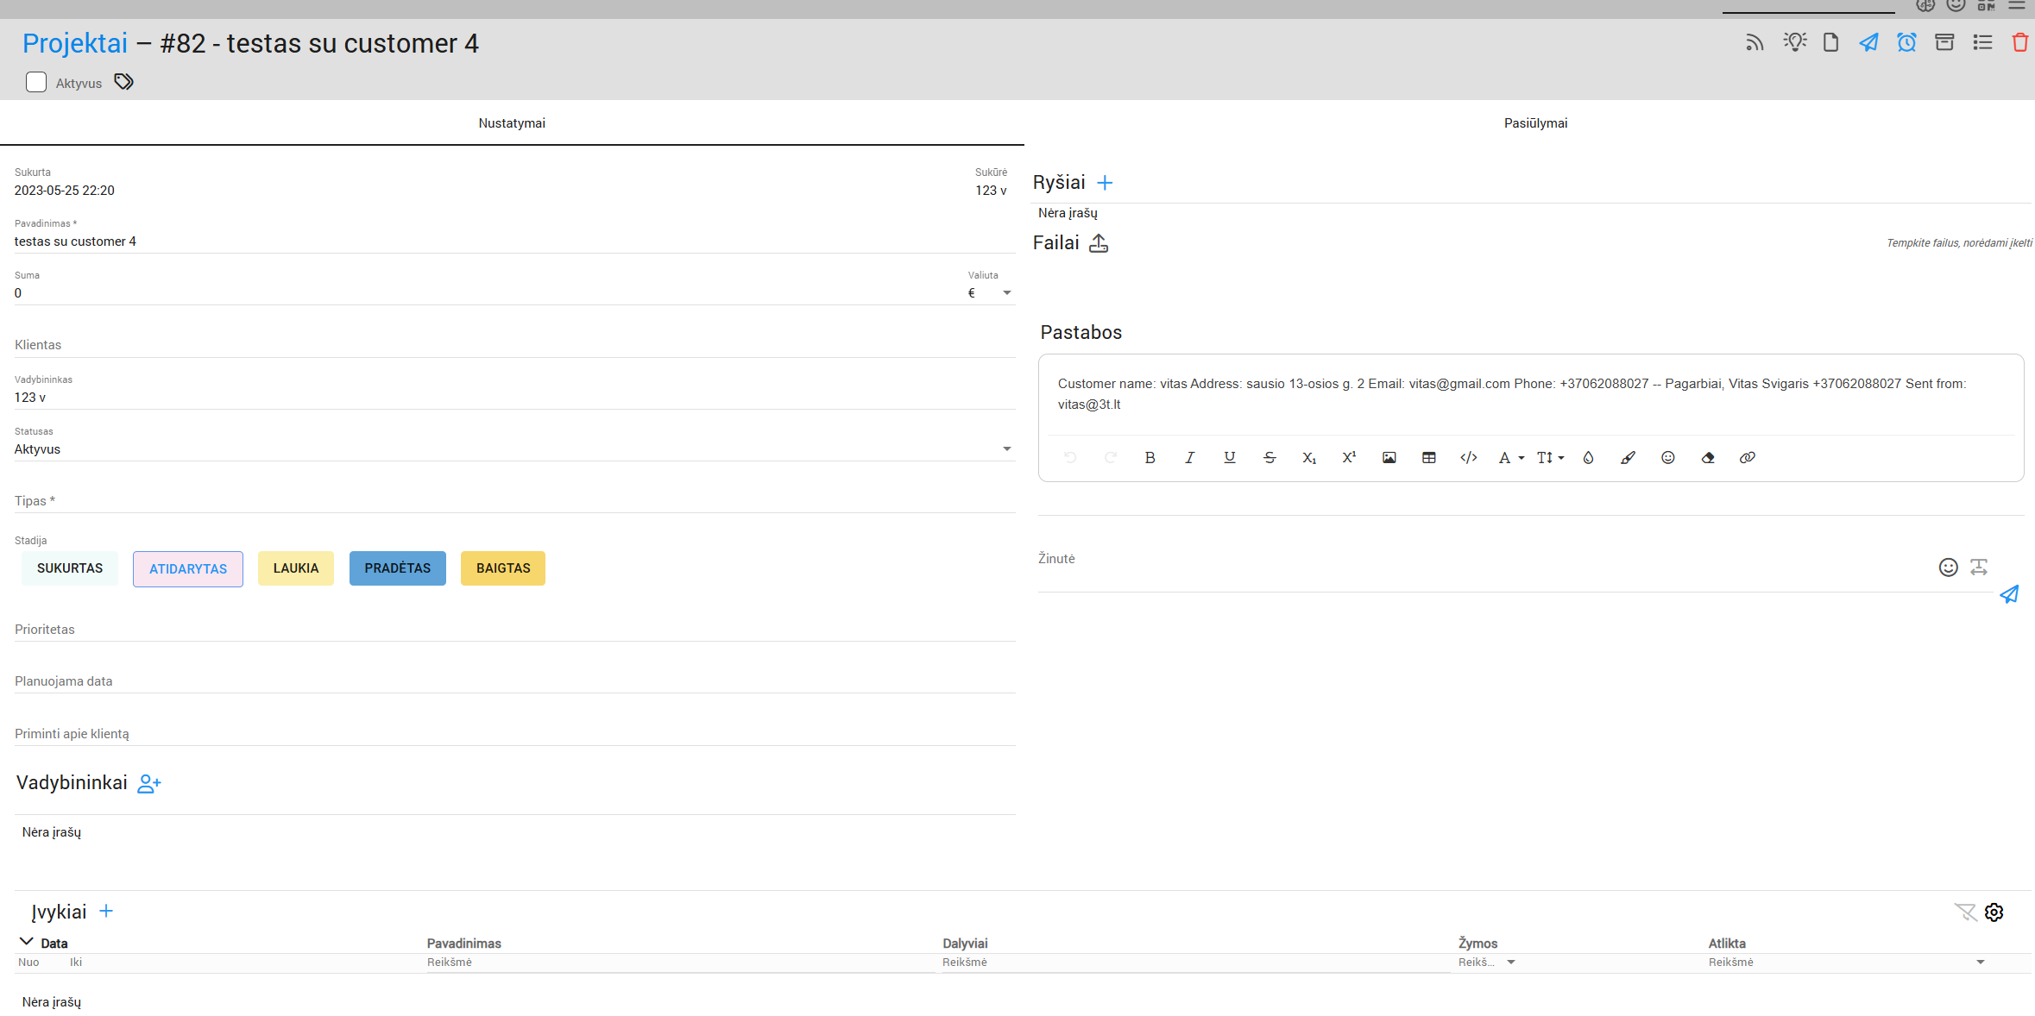Click the Projektai breadcrumb link
2035x1016 pixels.
[75, 43]
